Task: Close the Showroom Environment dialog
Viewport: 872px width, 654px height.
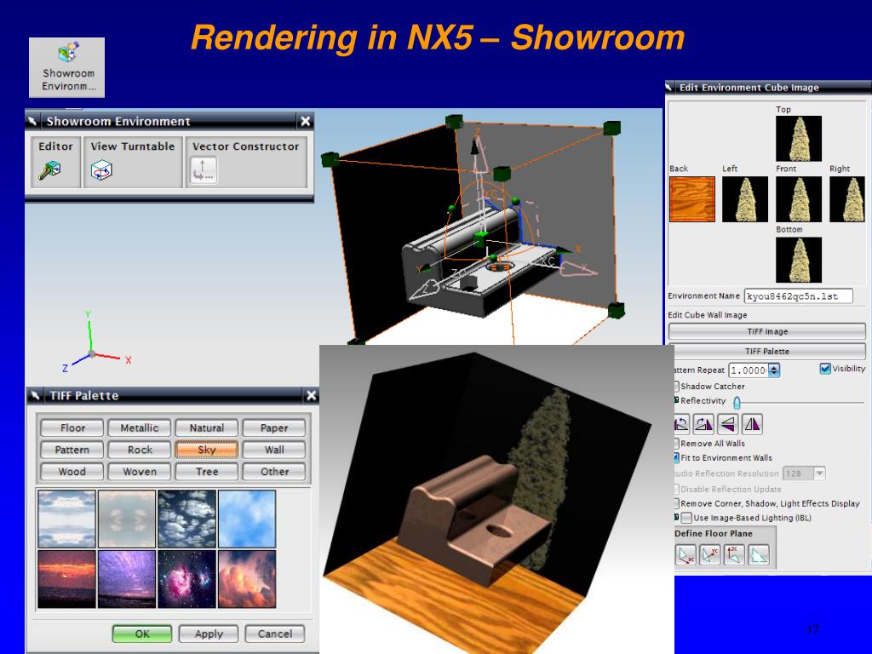Action: (x=306, y=121)
